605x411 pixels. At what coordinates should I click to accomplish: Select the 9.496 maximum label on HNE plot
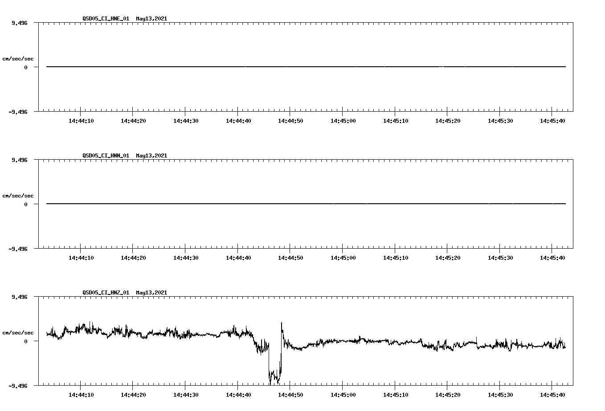pos(20,23)
